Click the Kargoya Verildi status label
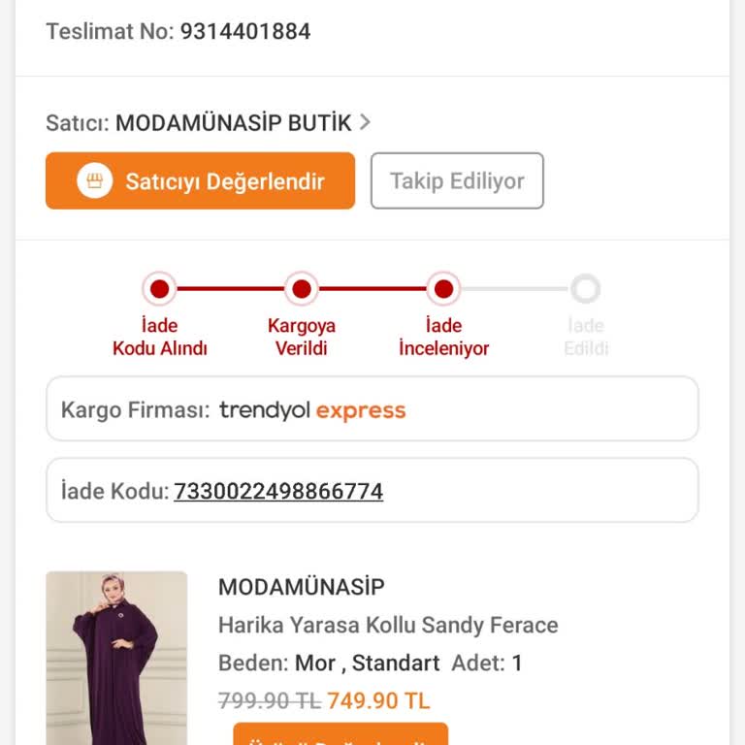This screenshot has height=745, width=745. pyautogui.click(x=302, y=337)
